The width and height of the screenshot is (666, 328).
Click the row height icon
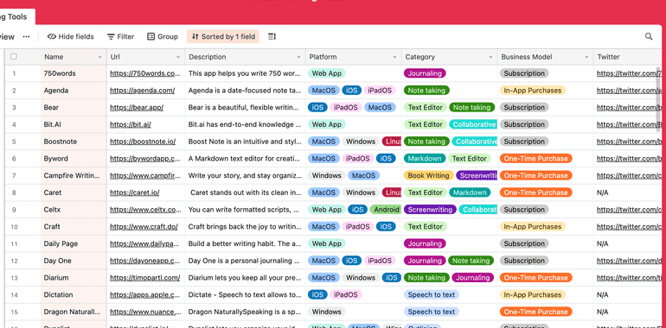272,36
